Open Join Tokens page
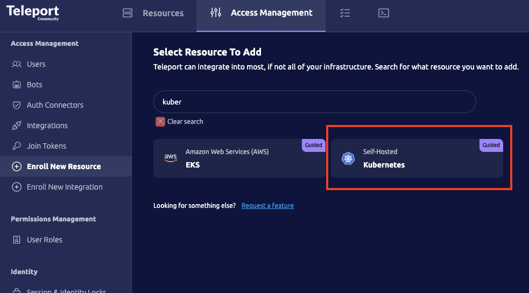The image size is (529, 293). (66, 146)
